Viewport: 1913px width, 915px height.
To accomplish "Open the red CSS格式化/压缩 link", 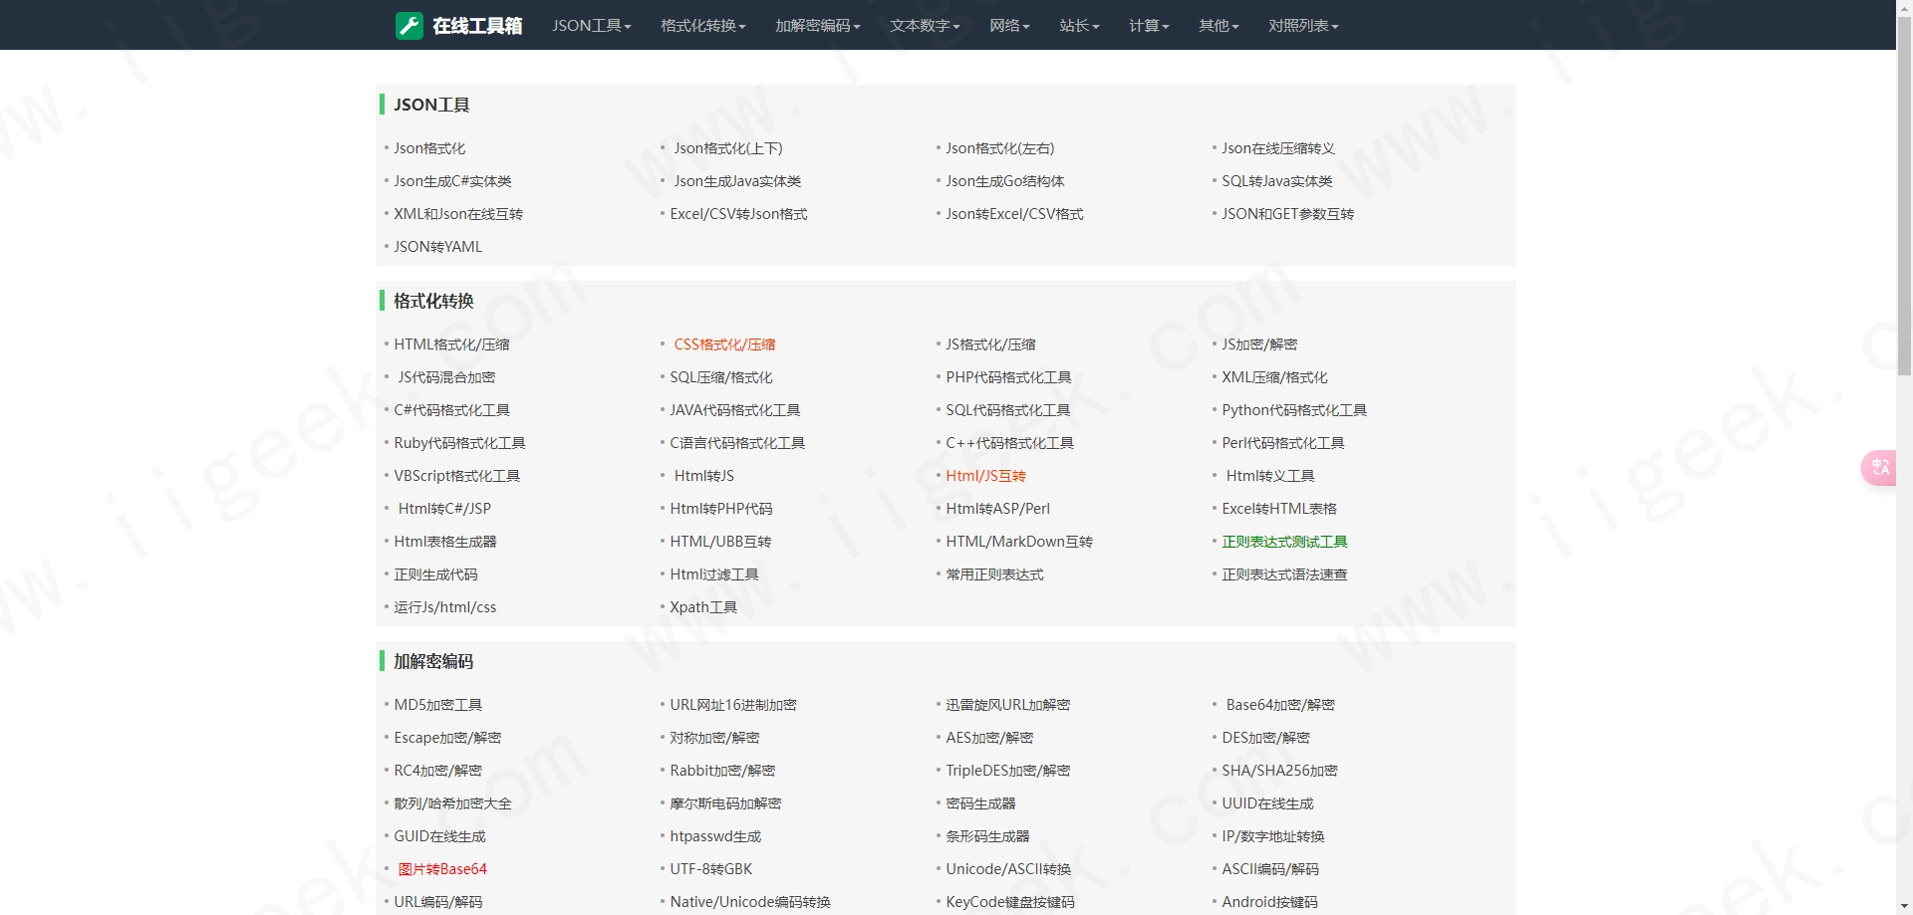I will [x=724, y=344].
